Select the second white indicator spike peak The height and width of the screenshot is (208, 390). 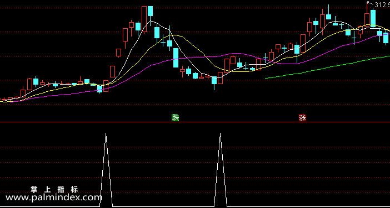(x=221, y=134)
